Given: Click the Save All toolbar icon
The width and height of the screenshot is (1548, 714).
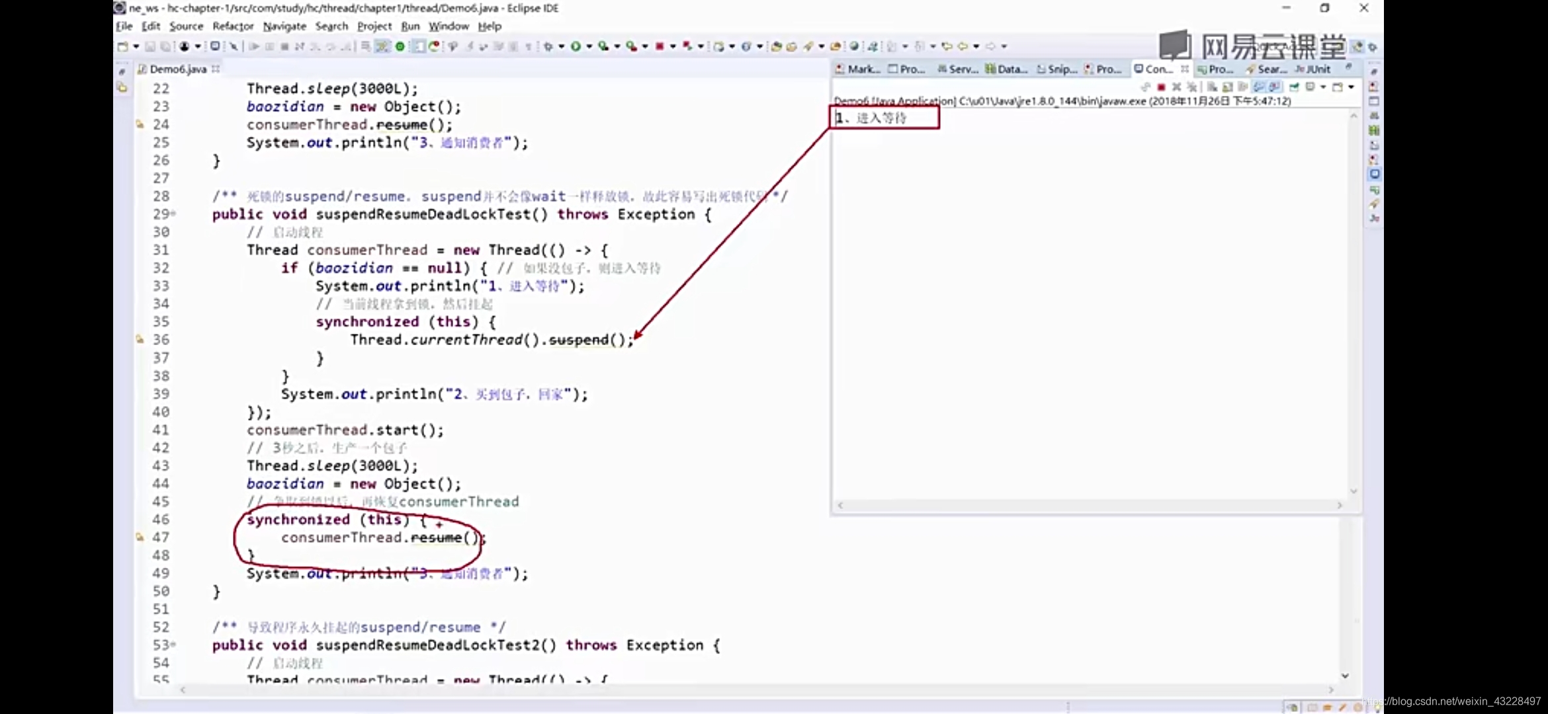Looking at the screenshot, I should click(x=165, y=46).
